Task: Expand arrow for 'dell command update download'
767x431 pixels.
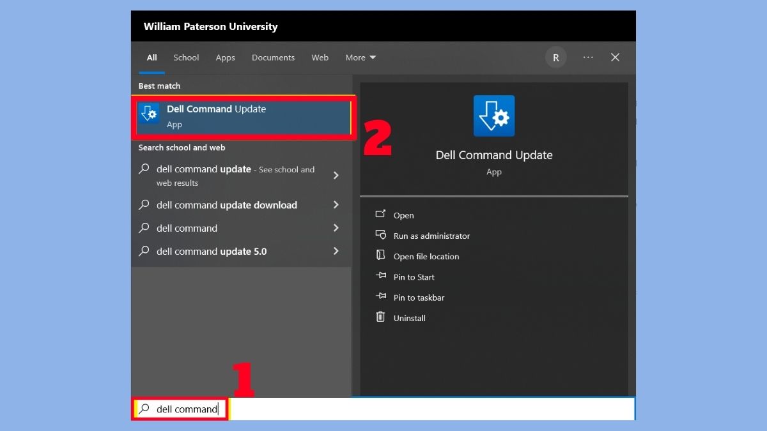Action: coord(336,205)
